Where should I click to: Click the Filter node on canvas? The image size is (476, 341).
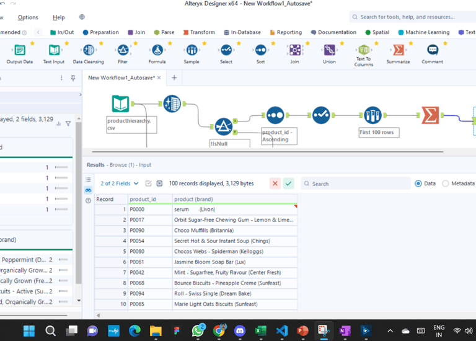tap(224, 126)
